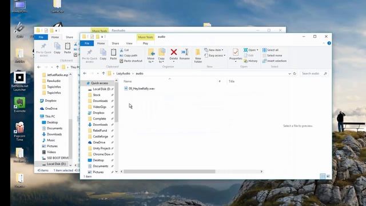Click Select none in the ribbon
The image size is (366, 206).
point(272,56)
